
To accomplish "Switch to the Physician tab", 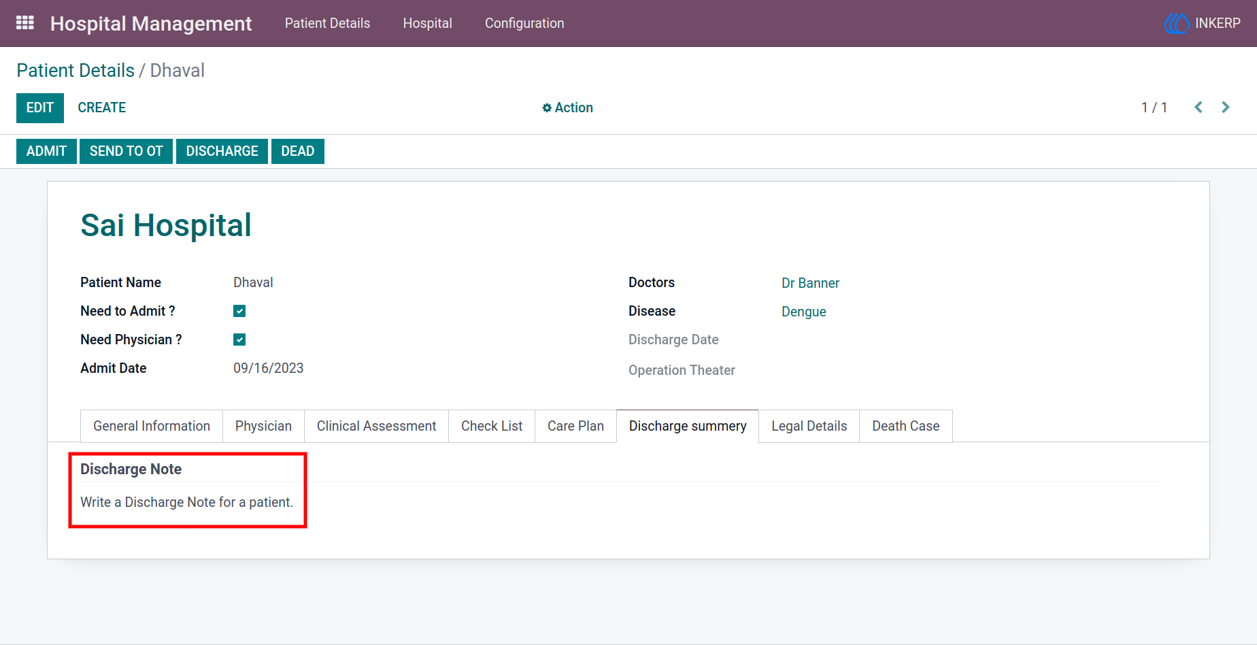I will tap(263, 426).
